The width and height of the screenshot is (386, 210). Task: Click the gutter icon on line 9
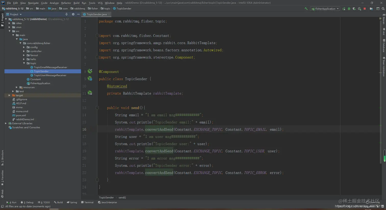pos(90,79)
